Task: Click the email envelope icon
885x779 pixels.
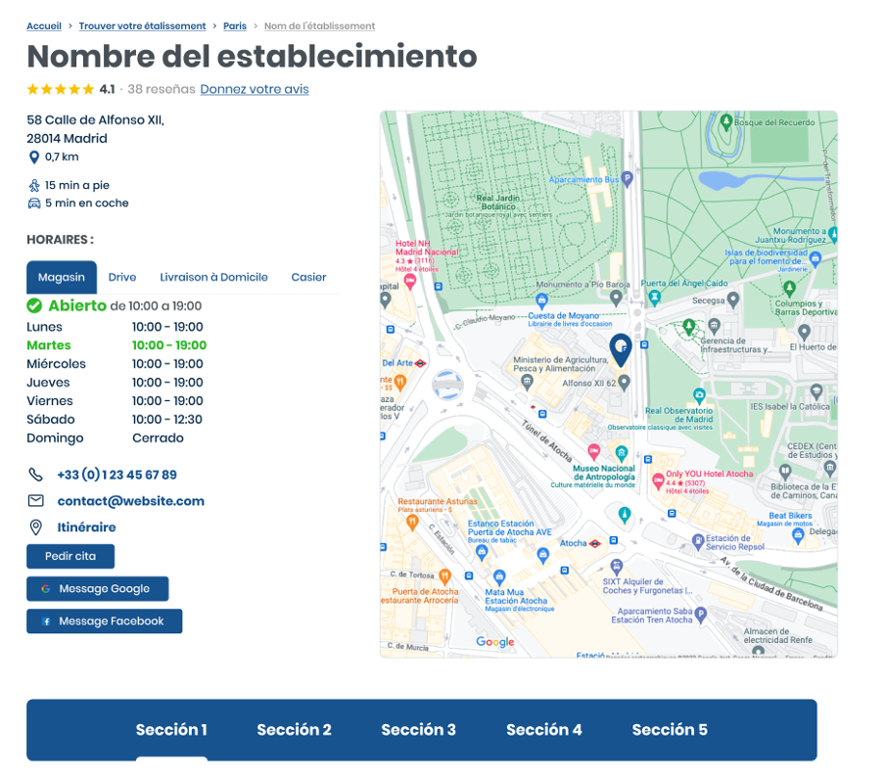Action: (35, 501)
